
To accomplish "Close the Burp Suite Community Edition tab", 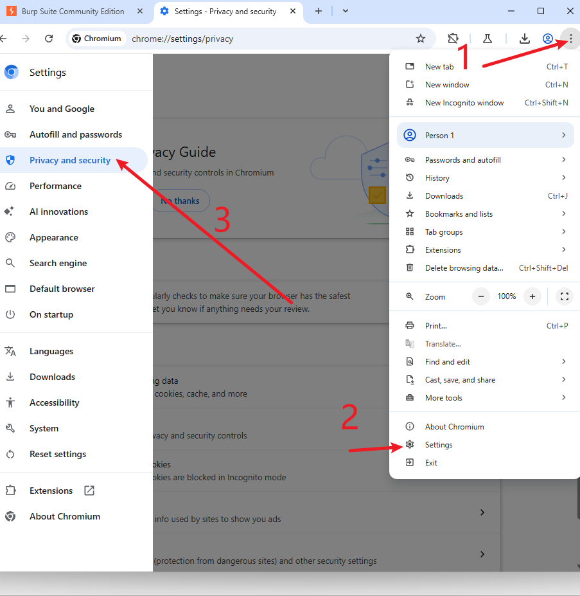I will point(140,11).
